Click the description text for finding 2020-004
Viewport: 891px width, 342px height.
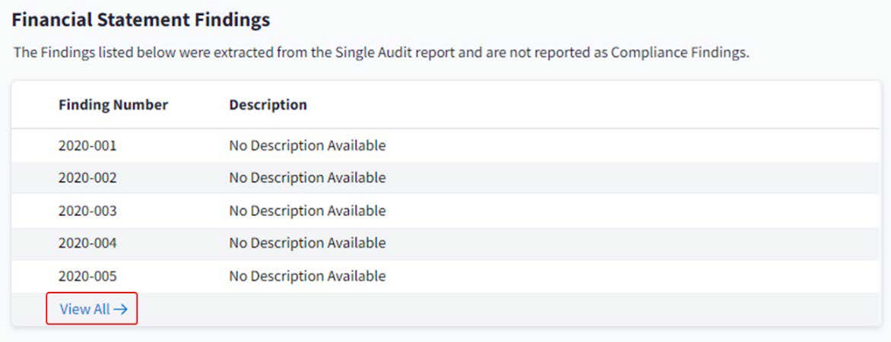(307, 243)
